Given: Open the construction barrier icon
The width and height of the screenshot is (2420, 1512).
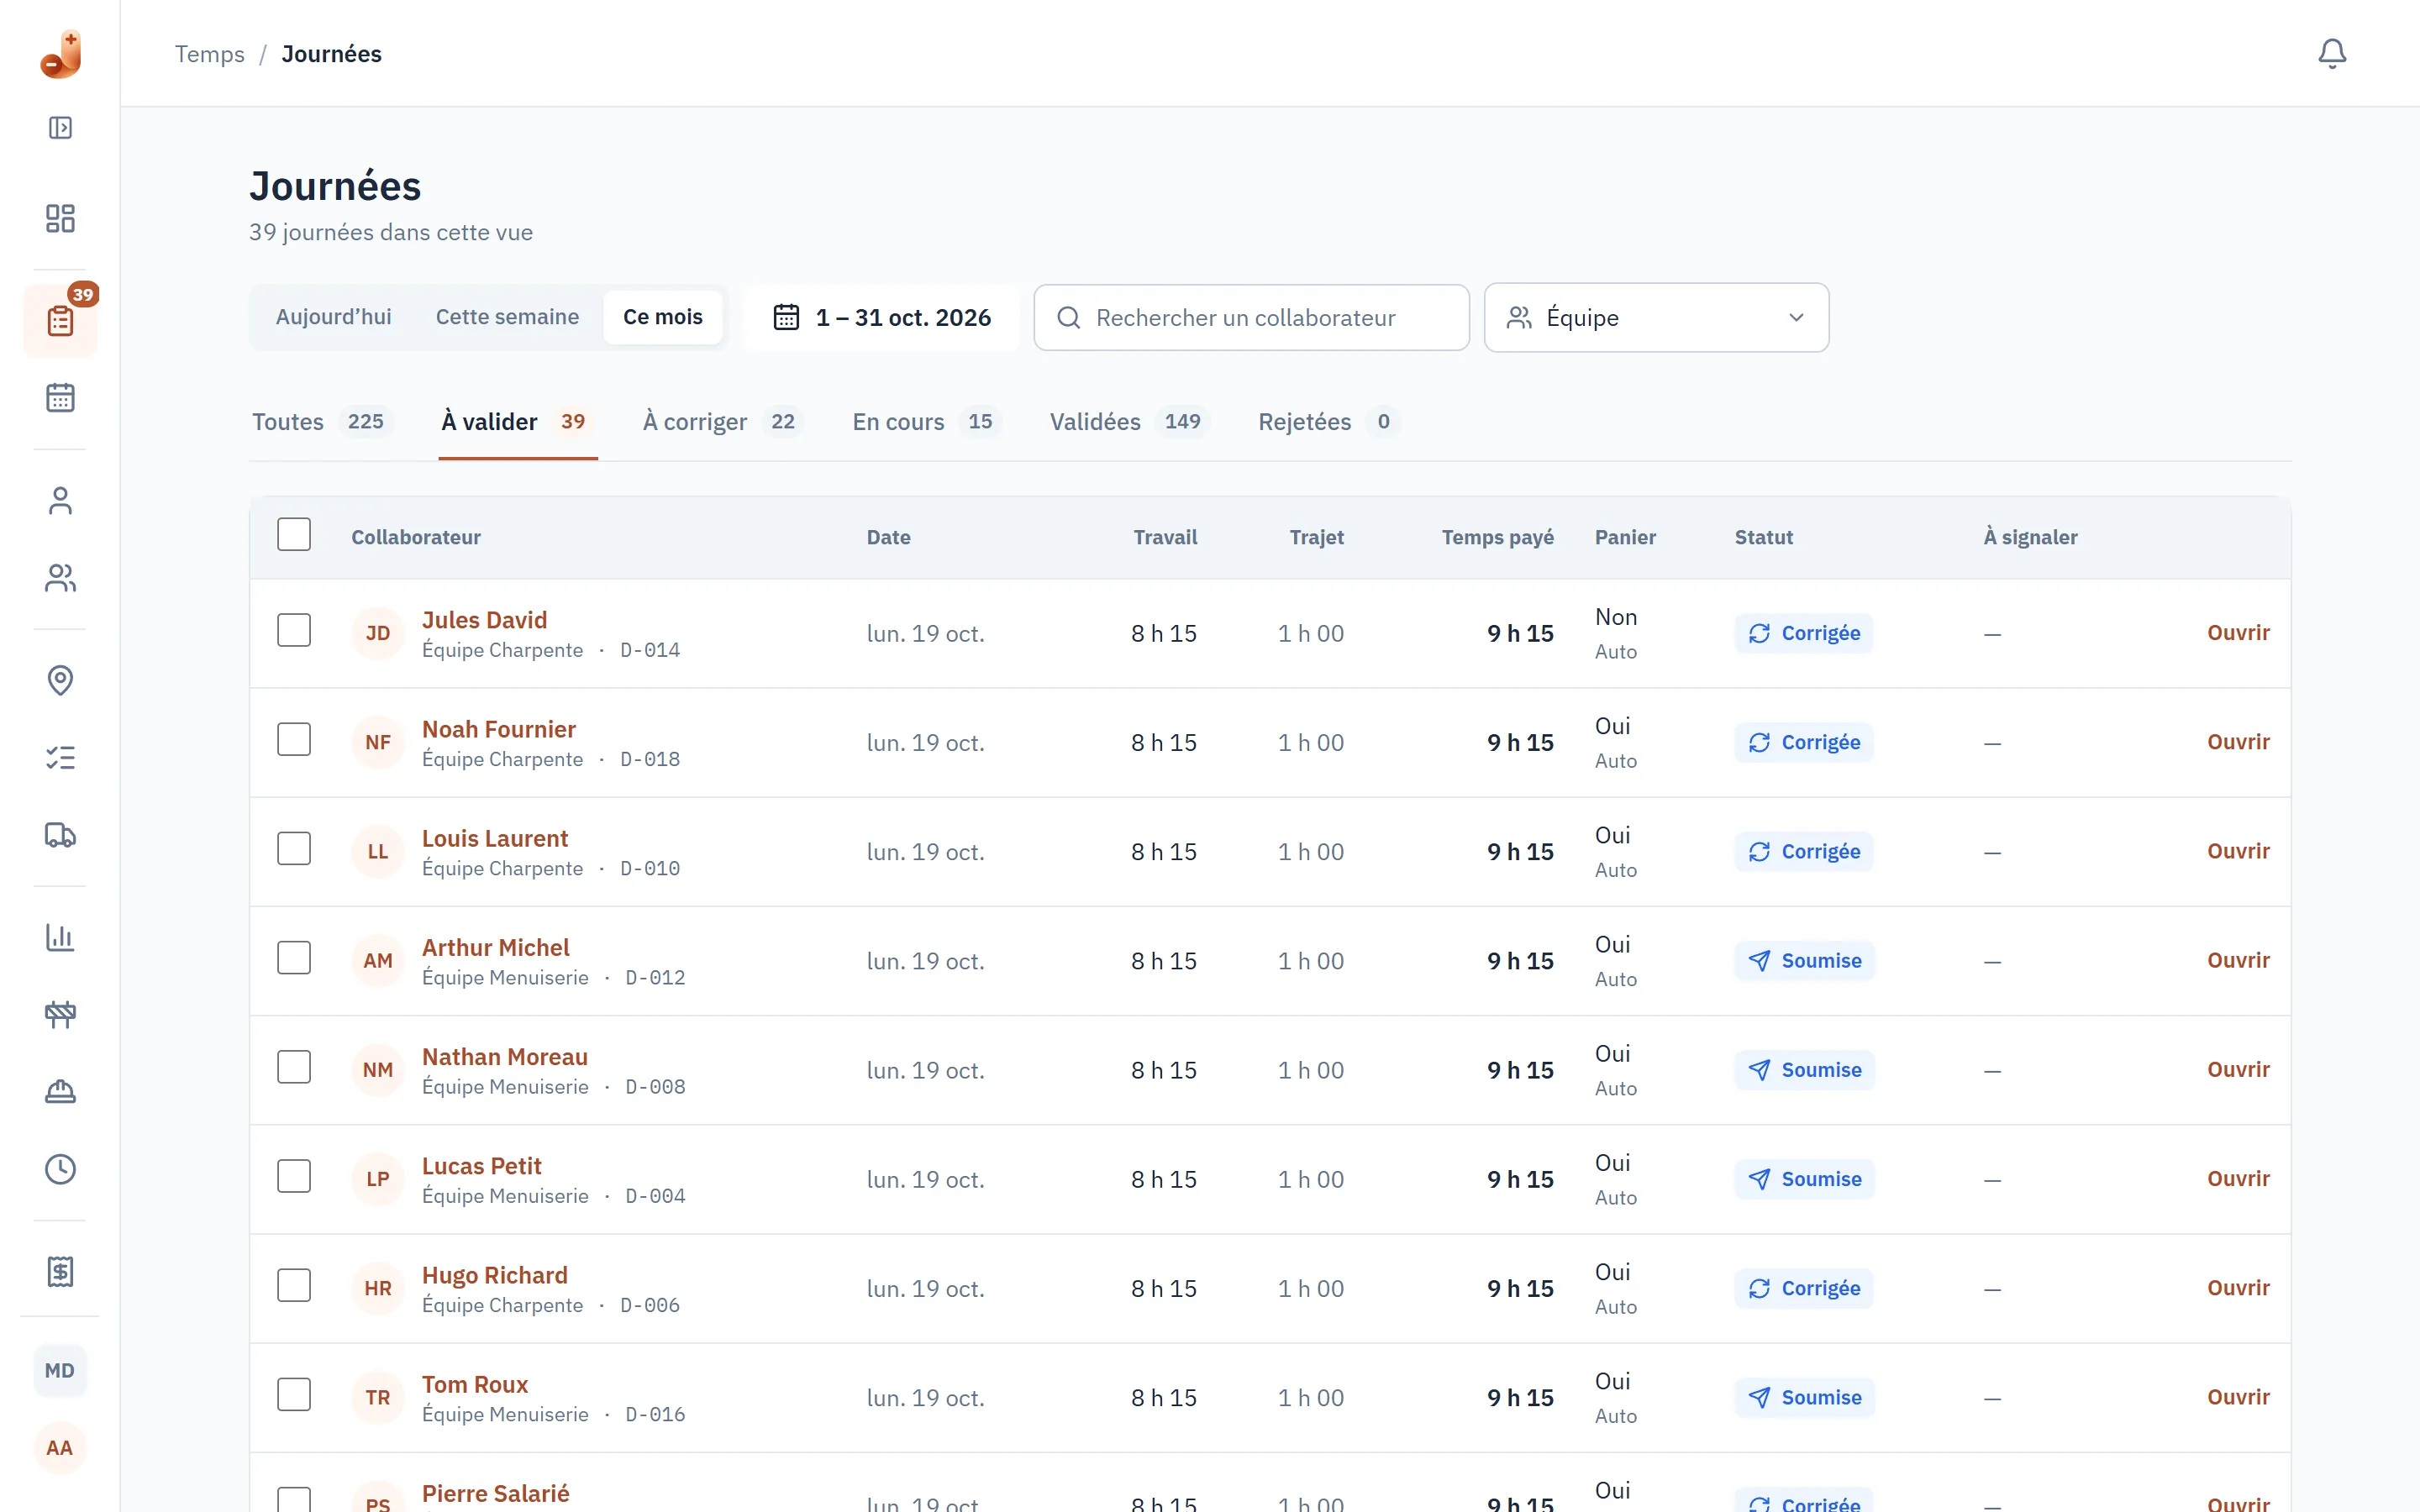Looking at the screenshot, I should tap(60, 1014).
